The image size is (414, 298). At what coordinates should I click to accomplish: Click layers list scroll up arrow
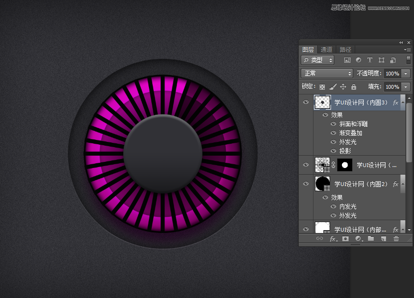409,98
